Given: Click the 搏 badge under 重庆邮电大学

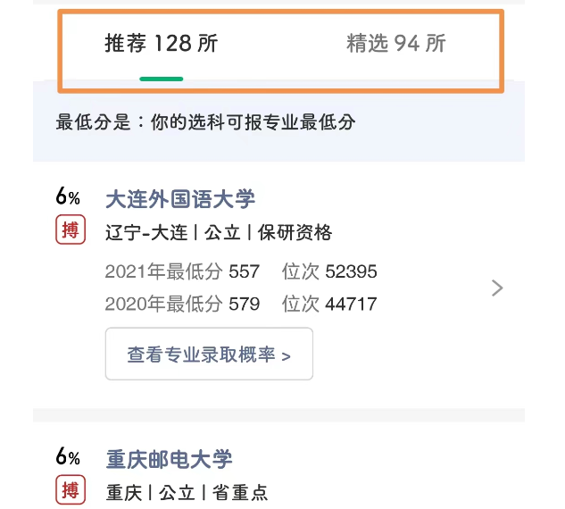Looking at the screenshot, I should [71, 489].
